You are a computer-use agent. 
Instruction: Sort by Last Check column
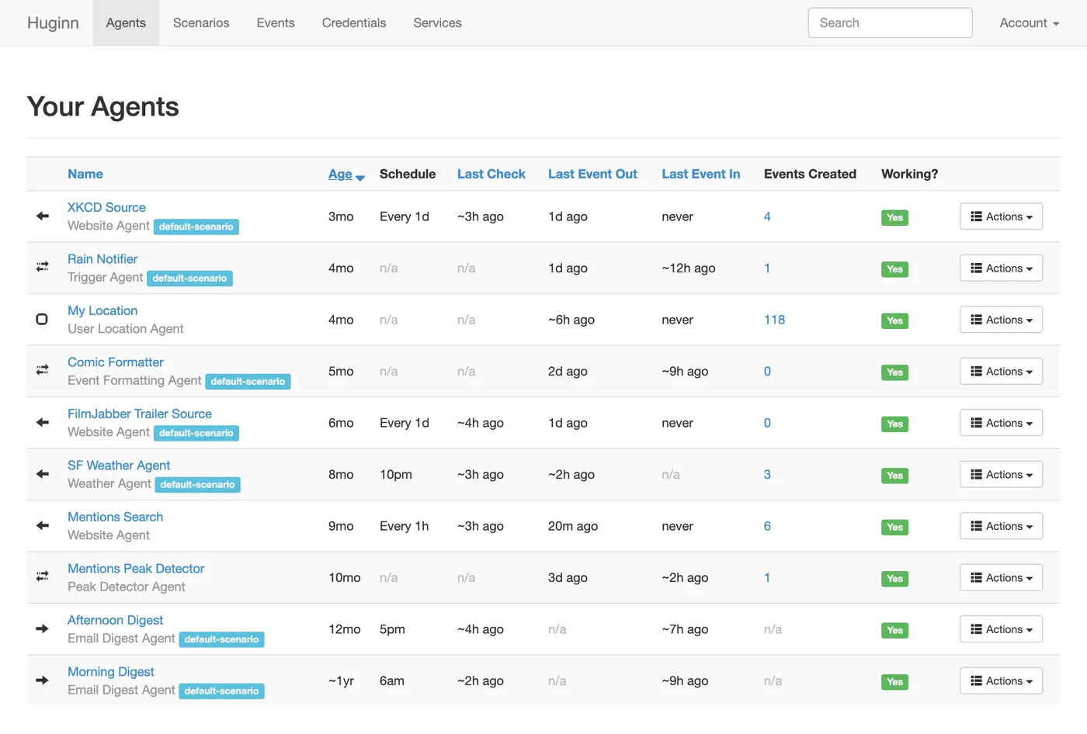491,174
